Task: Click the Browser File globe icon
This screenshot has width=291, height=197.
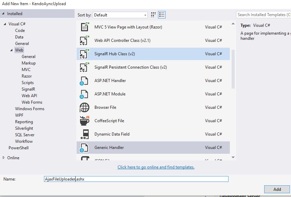Action: (x=84, y=107)
